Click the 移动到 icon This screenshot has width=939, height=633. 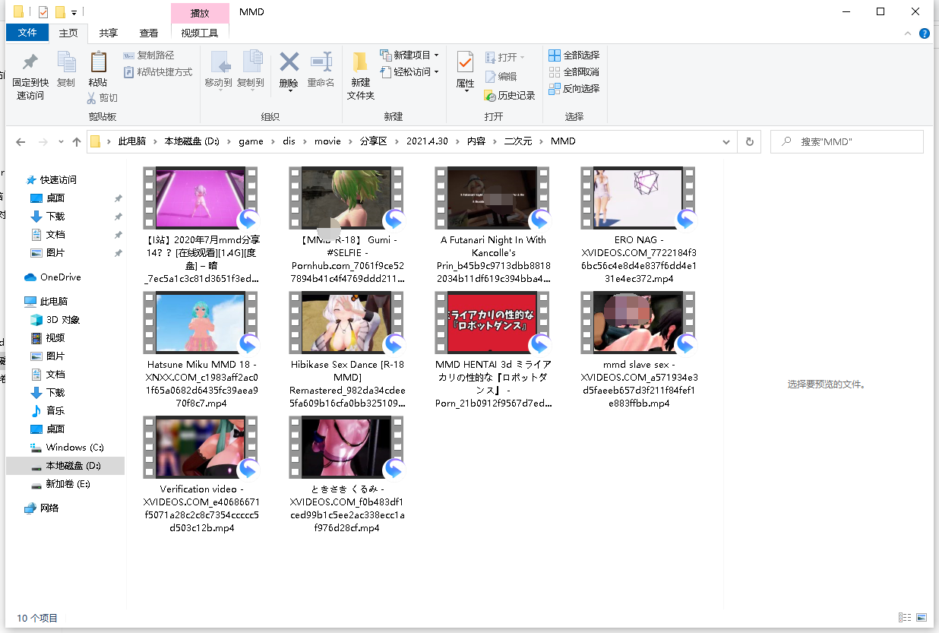pos(220,62)
